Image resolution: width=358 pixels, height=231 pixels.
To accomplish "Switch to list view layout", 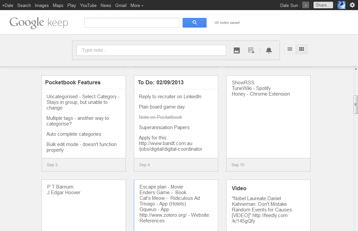I will point(290,49).
